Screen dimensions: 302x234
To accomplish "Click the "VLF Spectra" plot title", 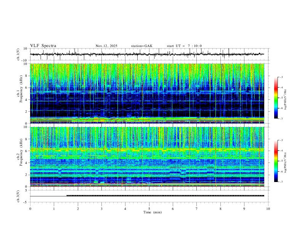I will [x=43, y=46].
